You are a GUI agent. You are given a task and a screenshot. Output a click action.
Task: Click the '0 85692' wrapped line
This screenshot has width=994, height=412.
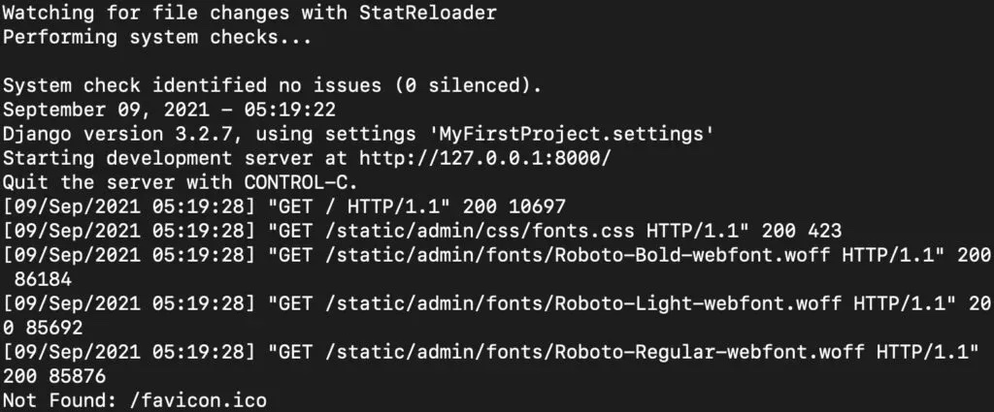point(43,328)
